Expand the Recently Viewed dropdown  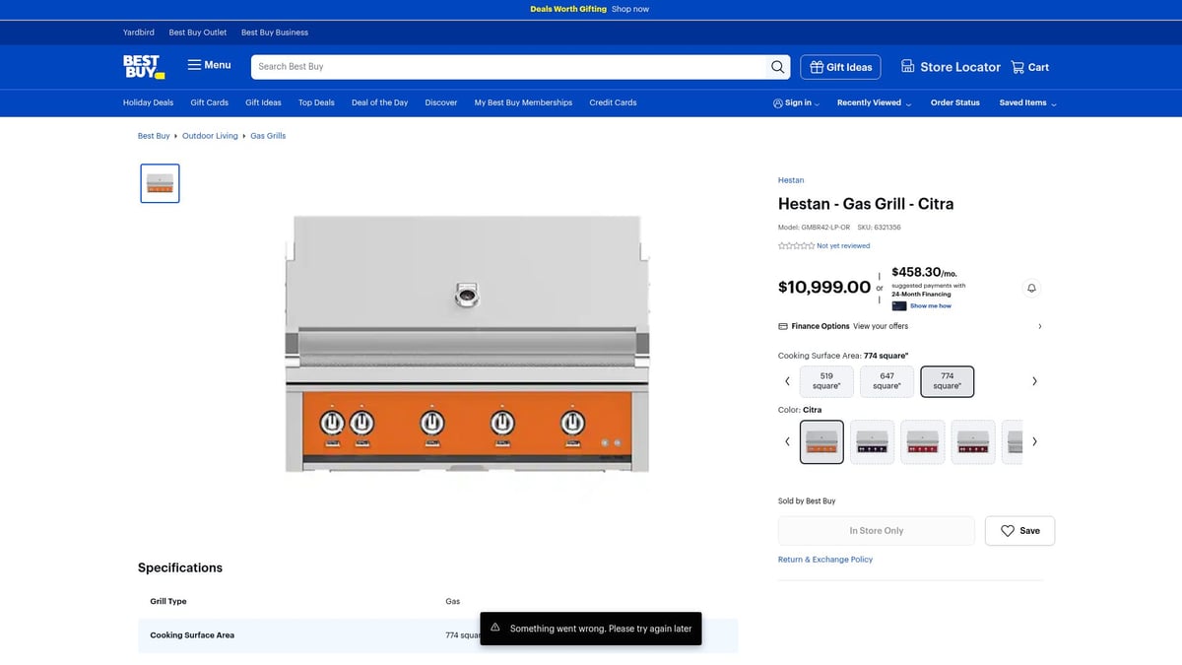[874, 102]
